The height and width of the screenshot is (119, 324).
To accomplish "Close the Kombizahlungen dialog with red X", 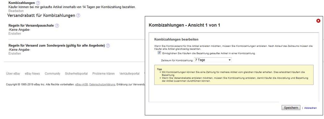I will click(x=318, y=21).
